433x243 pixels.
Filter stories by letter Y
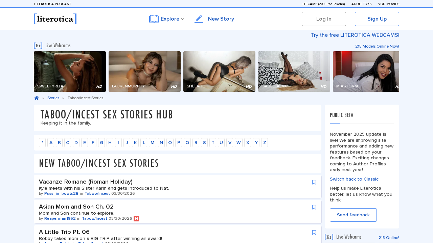(256, 142)
